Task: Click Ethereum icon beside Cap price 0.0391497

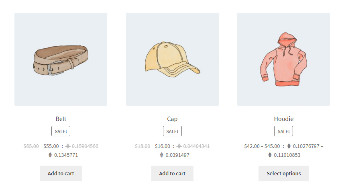Action: (x=162, y=155)
